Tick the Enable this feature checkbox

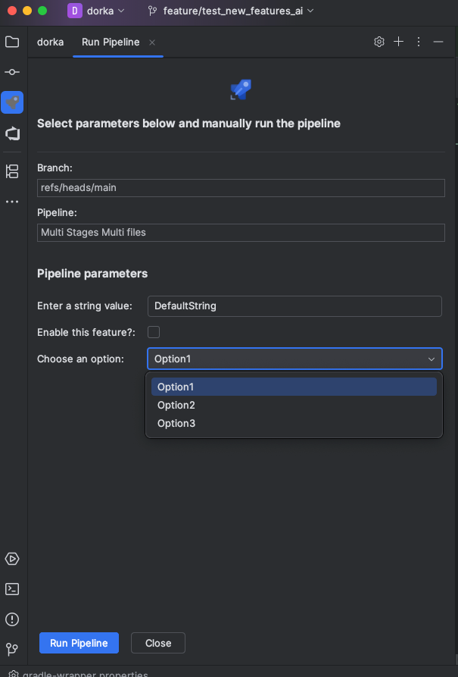pos(154,332)
